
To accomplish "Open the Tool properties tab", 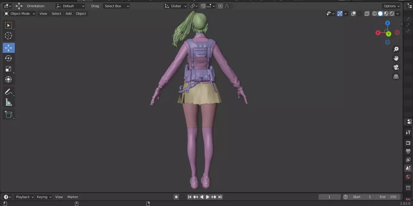I will pos(408,132).
